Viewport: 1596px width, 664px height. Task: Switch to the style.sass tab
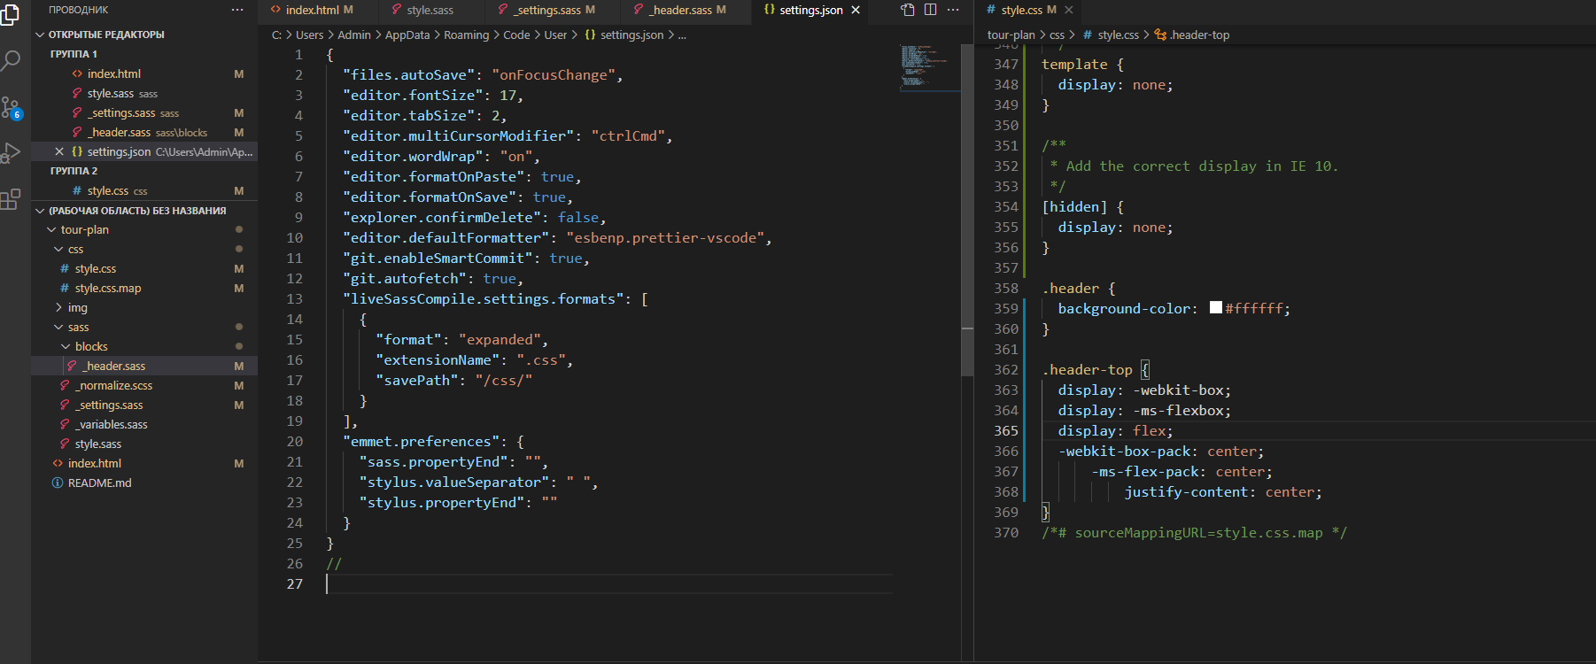[x=430, y=10]
